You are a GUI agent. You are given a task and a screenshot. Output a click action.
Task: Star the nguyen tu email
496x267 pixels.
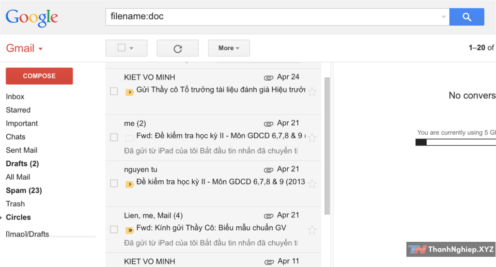[312, 184]
